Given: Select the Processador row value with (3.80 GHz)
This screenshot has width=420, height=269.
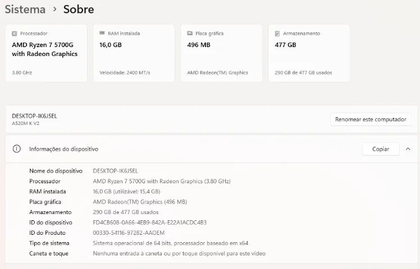Looking at the screenshot, I should pyautogui.click(x=162, y=181).
